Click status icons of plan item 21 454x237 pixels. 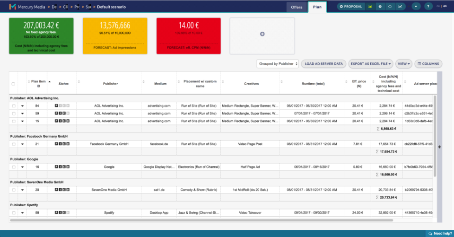click(62, 144)
